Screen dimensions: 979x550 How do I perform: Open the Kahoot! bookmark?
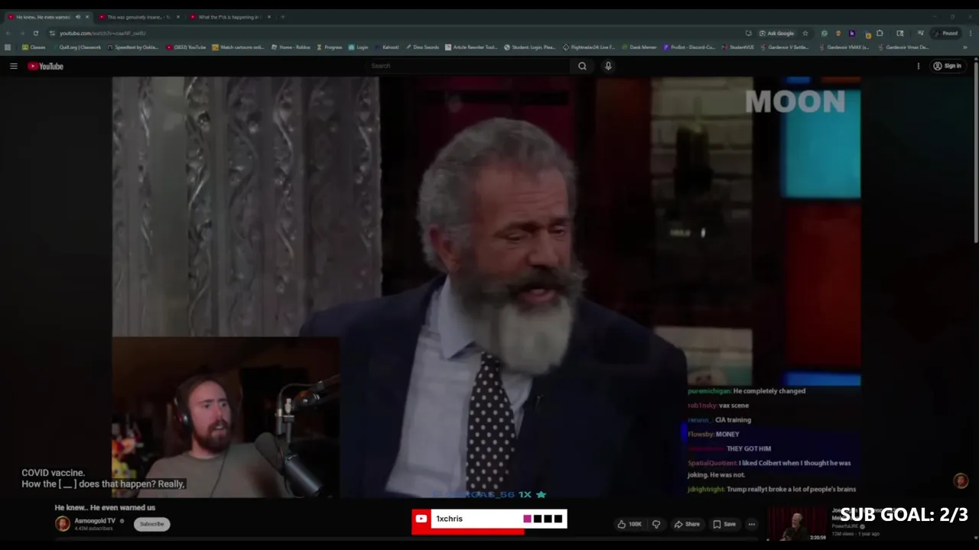pyautogui.click(x=386, y=47)
